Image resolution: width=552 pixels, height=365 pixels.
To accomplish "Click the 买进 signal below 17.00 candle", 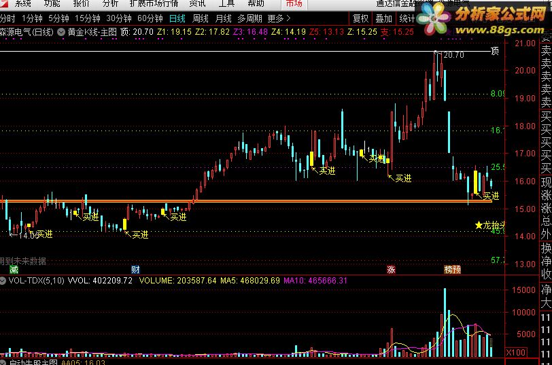I will [327, 171].
